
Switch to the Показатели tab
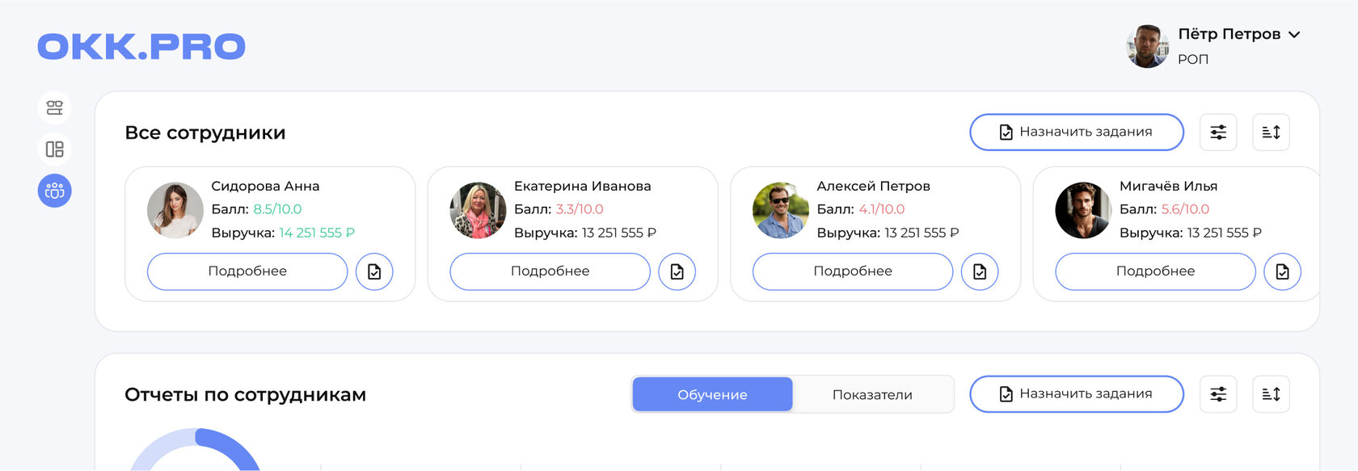[x=872, y=394]
